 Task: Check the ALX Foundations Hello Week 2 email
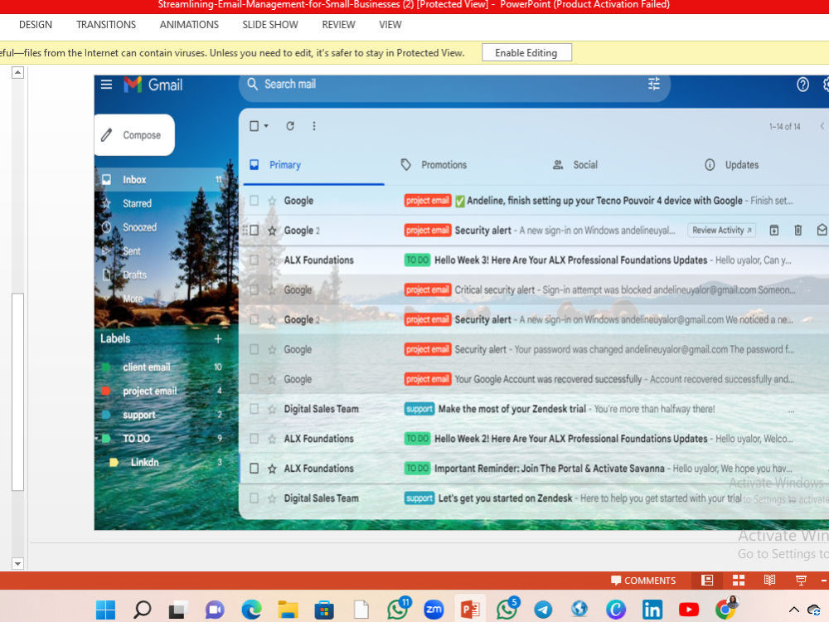click(255, 439)
